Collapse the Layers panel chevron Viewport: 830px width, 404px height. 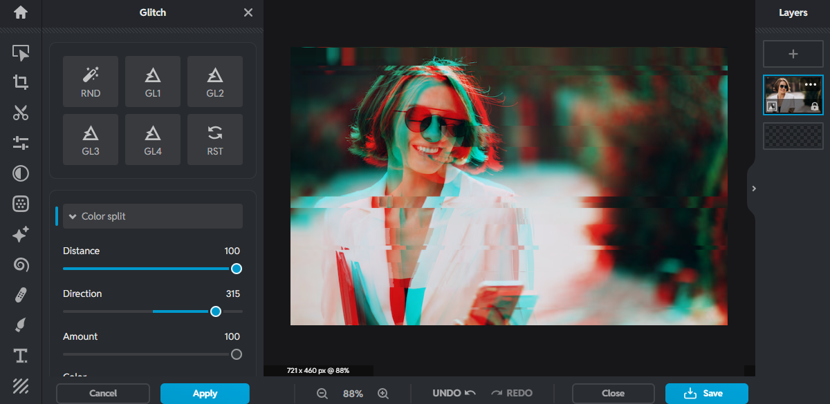754,189
